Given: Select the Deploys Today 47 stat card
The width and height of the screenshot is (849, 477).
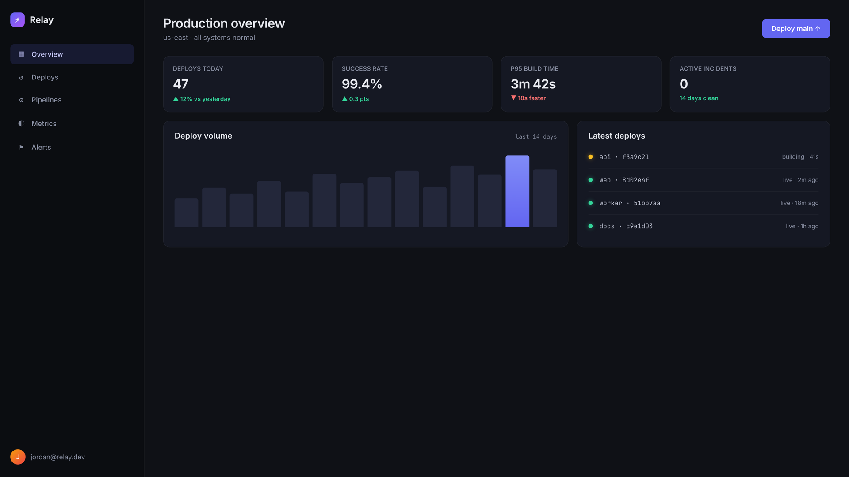Looking at the screenshot, I should pyautogui.click(x=243, y=84).
